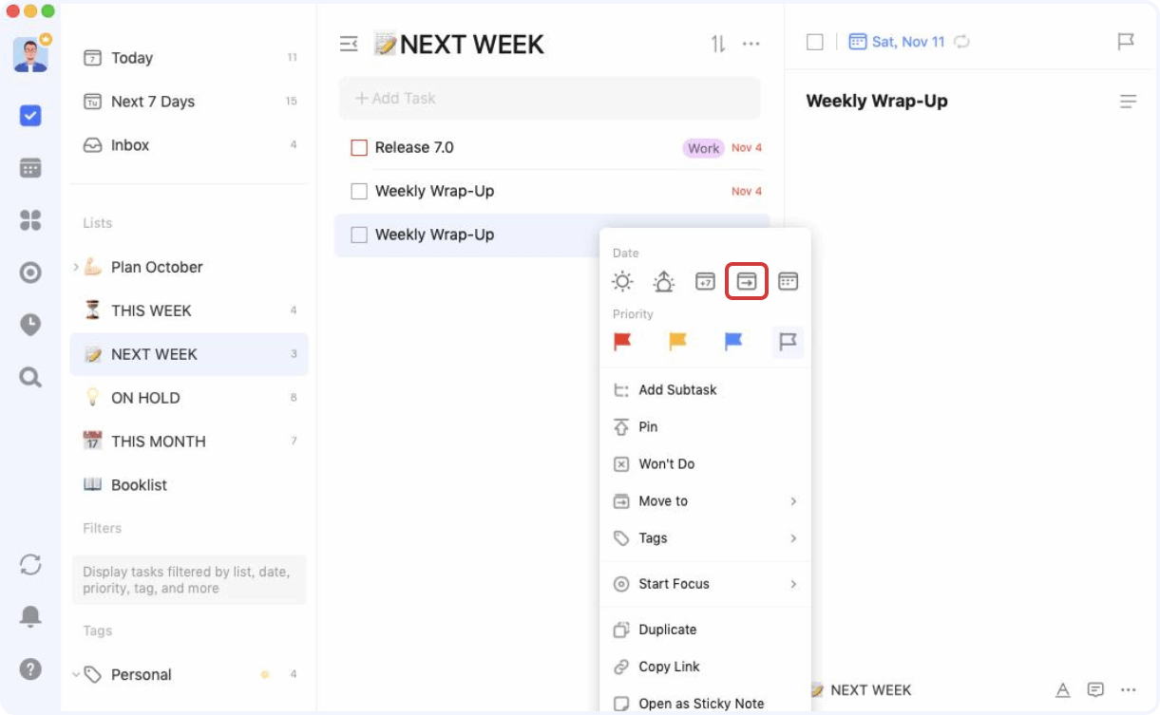Check off the Release 7.0 task
This screenshot has width=1160, height=715.
(x=359, y=148)
